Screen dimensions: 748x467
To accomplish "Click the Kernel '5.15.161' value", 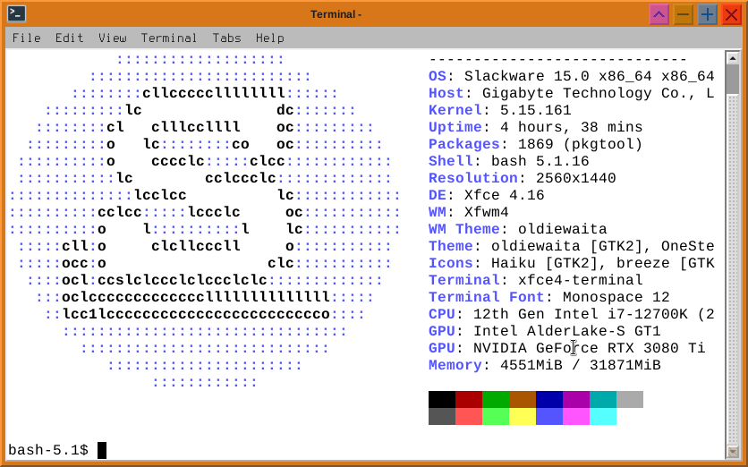I will coord(535,110).
